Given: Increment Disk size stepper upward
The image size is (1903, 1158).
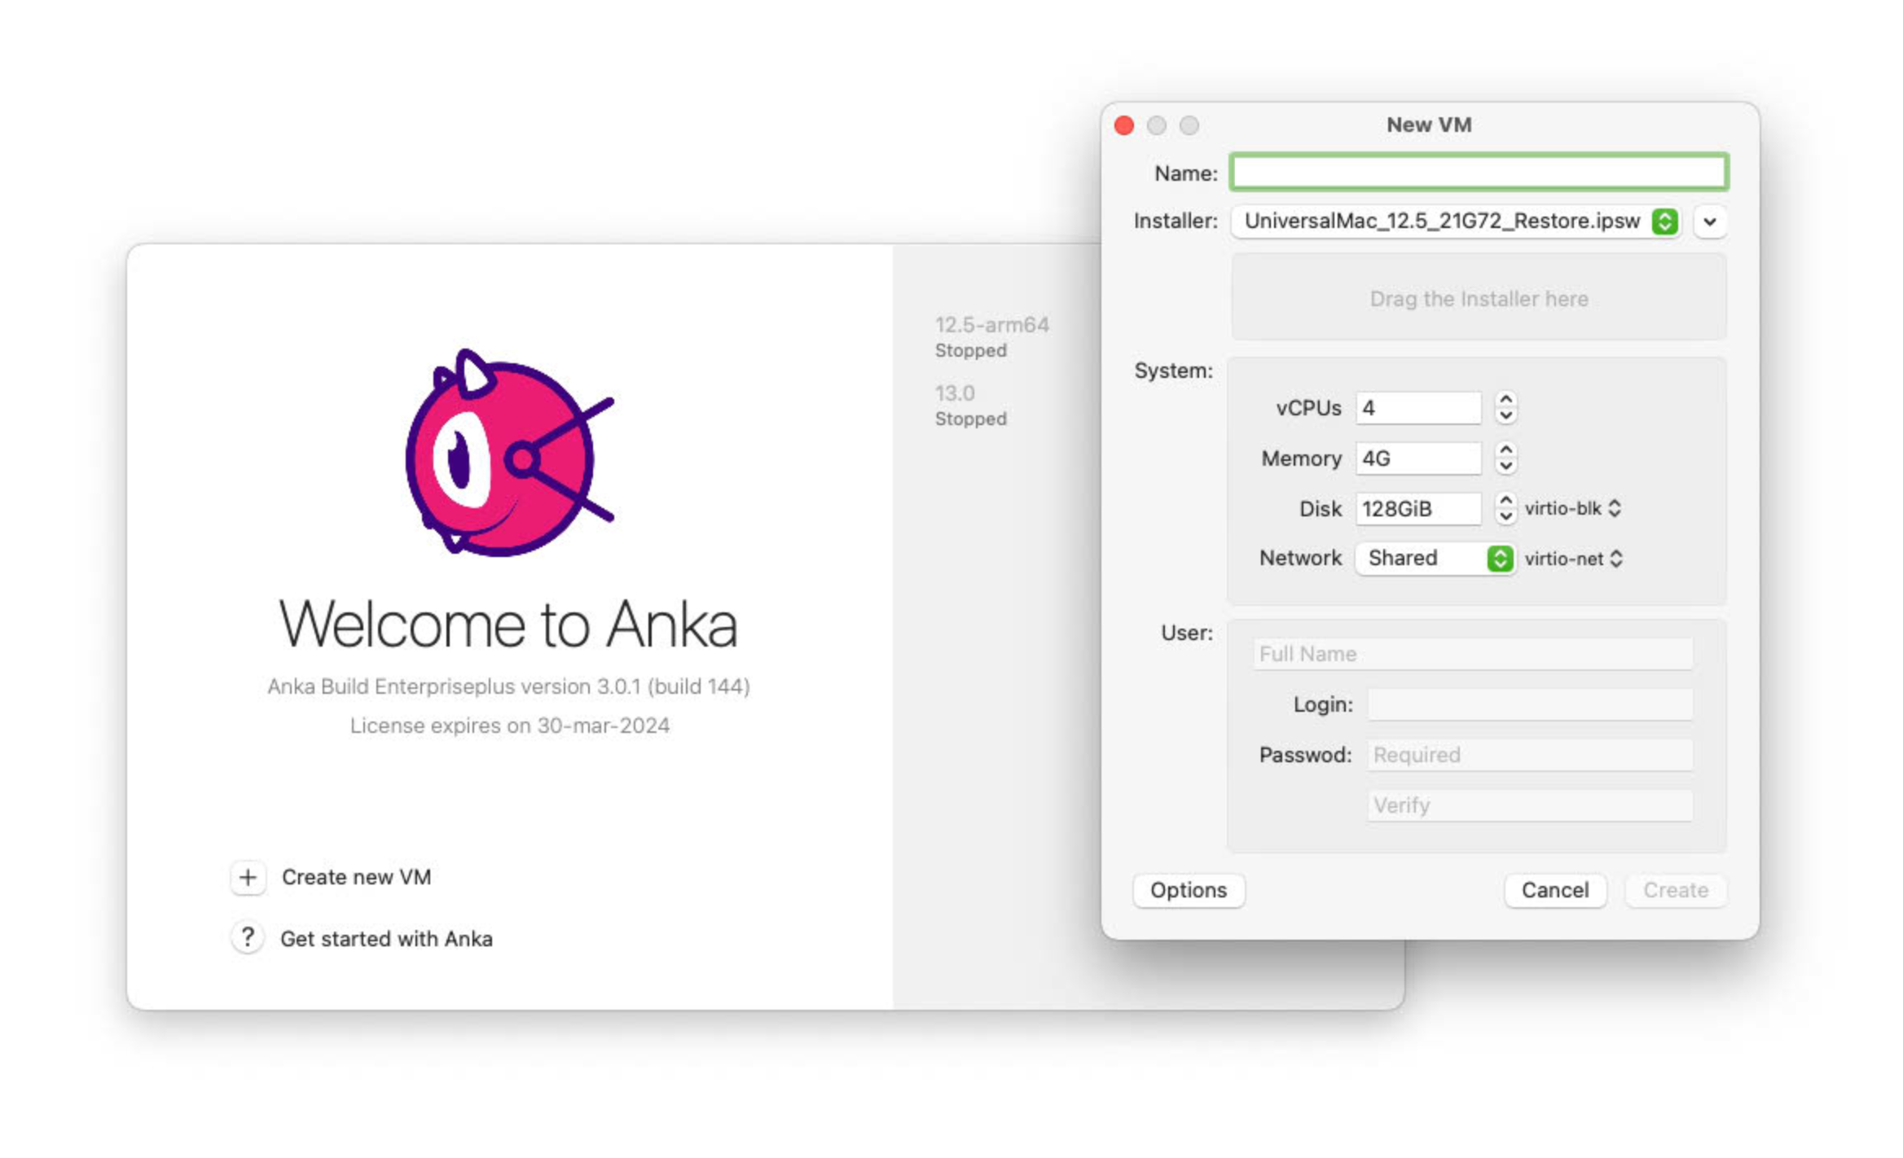Looking at the screenshot, I should coord(1506,500).
